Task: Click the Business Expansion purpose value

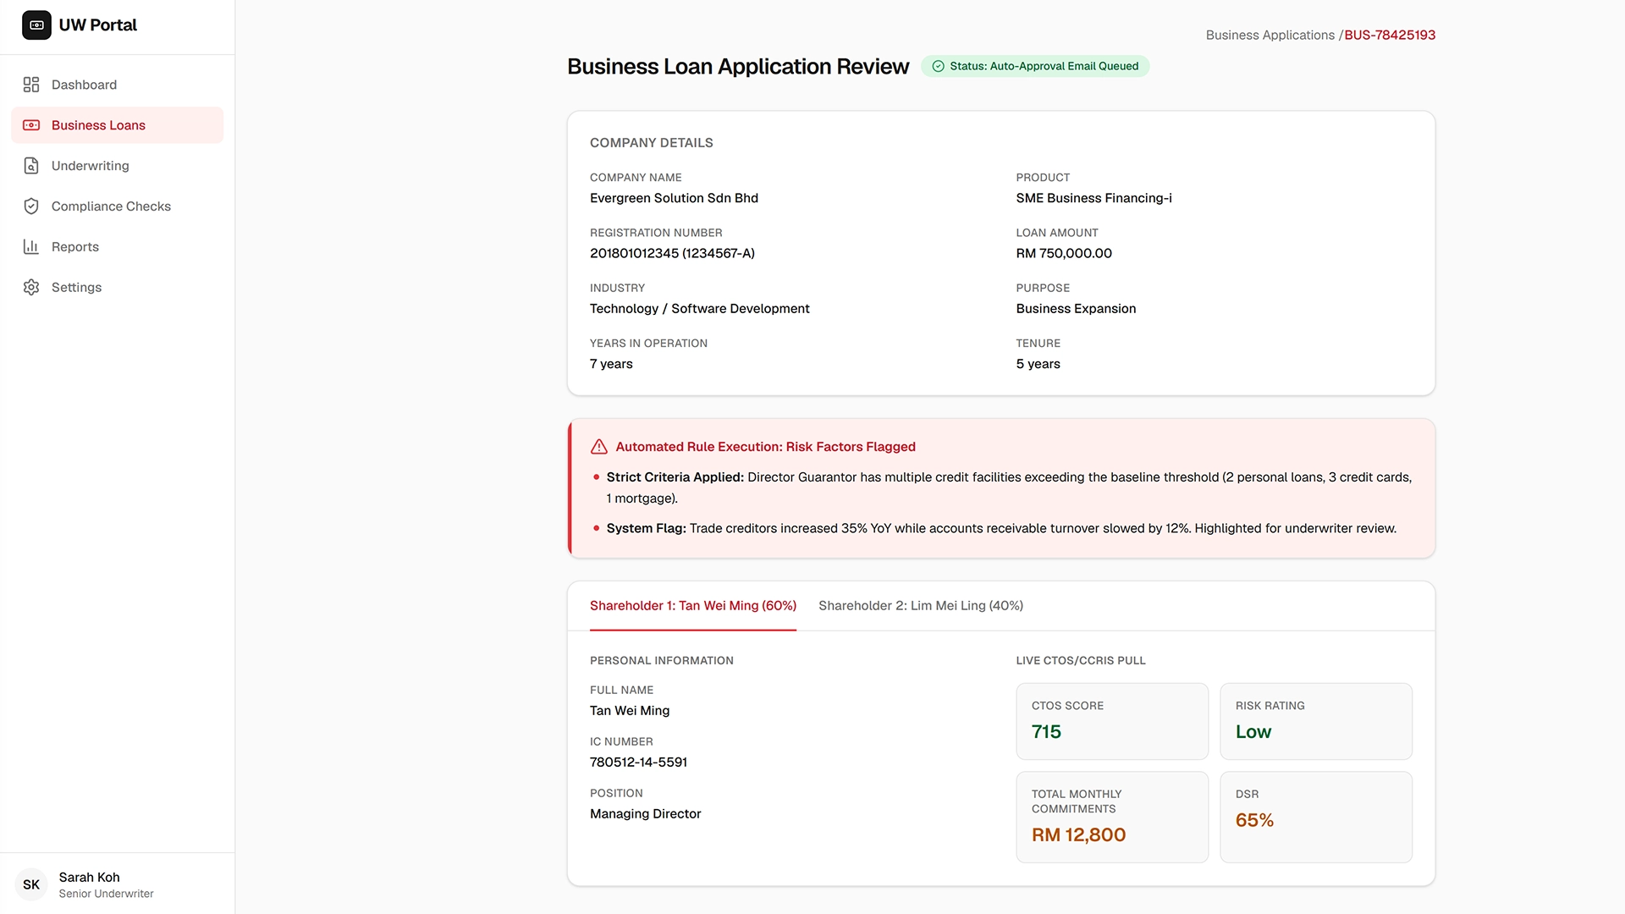Action: (x=1076, y=309)
